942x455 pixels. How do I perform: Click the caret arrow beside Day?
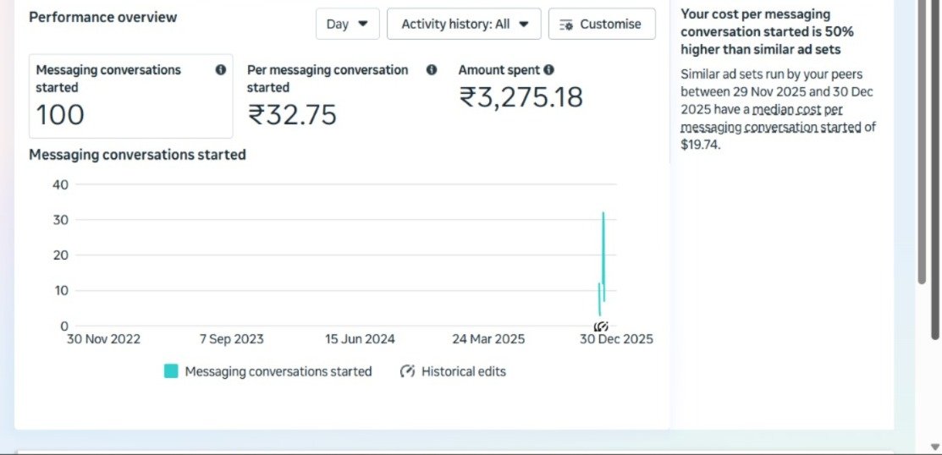pyautogui.click(x=363, y=24)
